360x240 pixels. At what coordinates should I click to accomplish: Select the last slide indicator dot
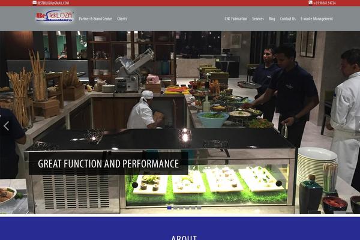point(199,208)
